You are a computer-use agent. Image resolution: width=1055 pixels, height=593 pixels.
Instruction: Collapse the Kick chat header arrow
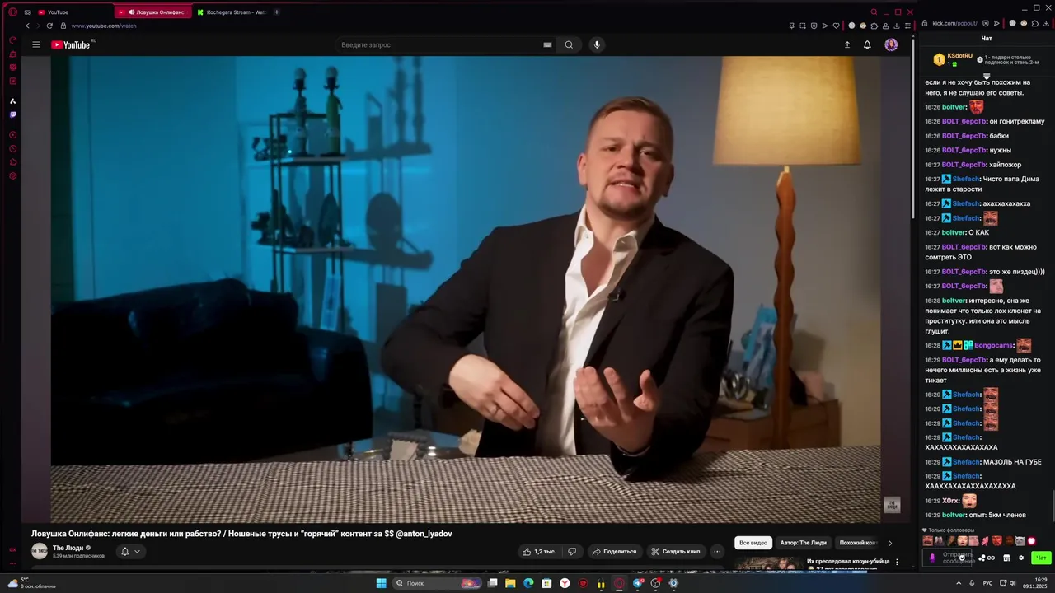pyautogui.click(x=986, y=76)
